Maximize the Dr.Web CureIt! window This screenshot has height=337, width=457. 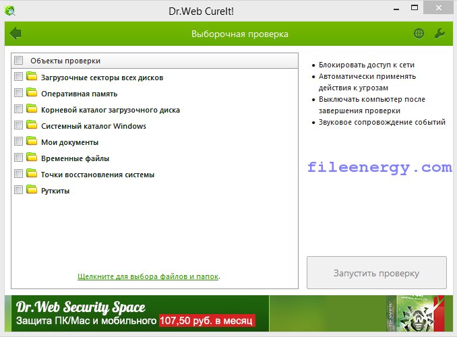point(414,8)
